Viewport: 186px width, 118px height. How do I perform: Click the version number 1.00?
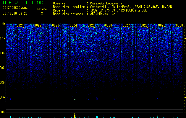(40, 3)
